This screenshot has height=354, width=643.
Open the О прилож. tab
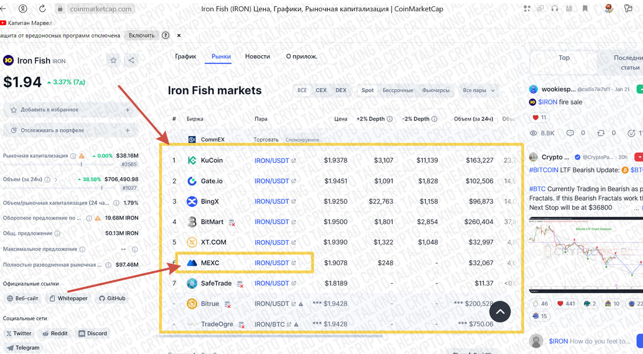tap(302, 56)
